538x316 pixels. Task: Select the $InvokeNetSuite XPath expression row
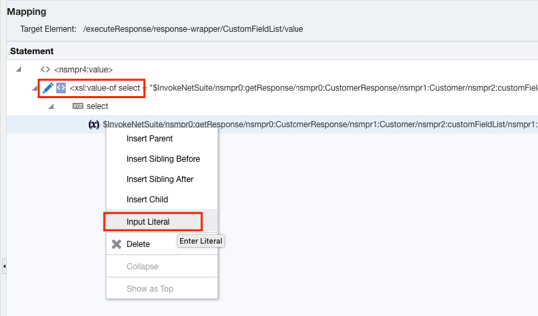(318, 125)
